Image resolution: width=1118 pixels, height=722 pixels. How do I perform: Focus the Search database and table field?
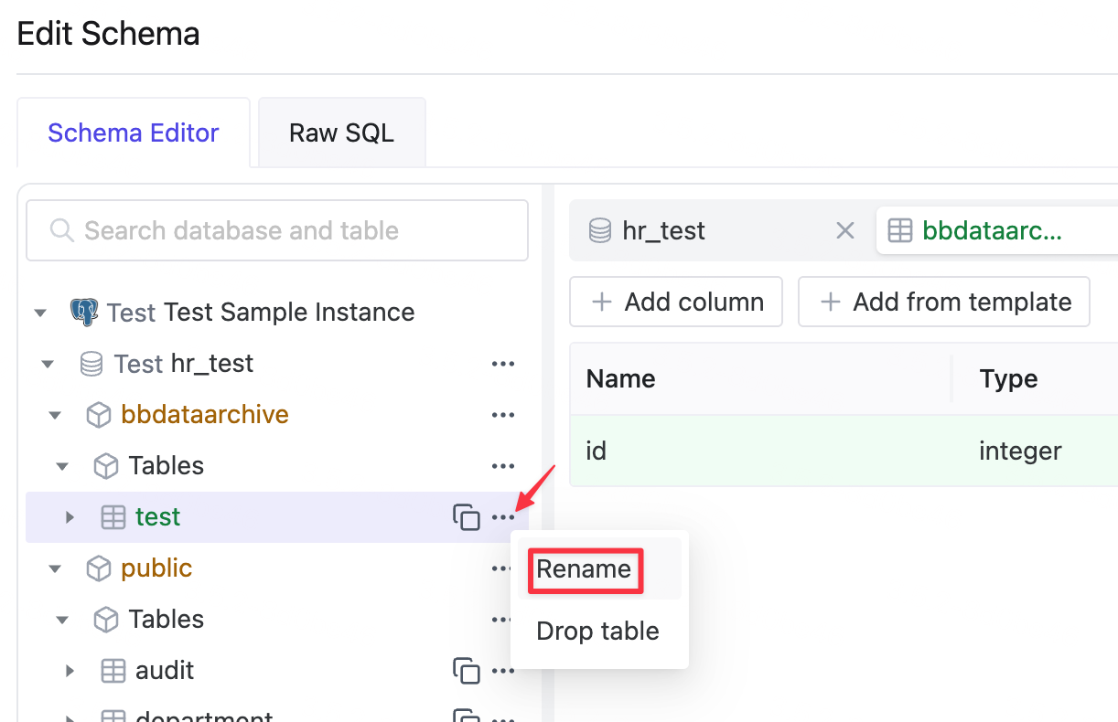point(277,230)
